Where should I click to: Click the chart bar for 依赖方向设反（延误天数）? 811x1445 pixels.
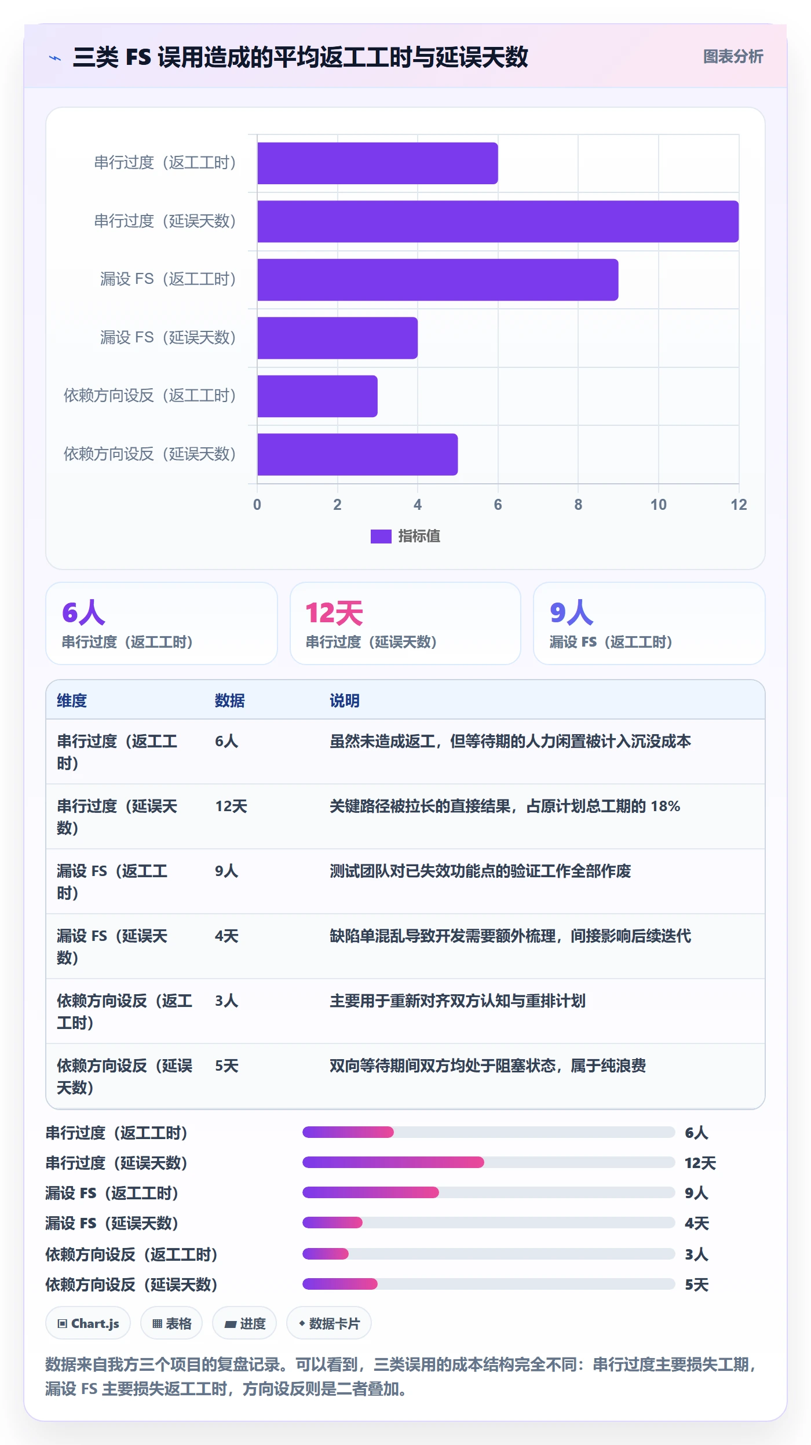[x=357, y=454]
